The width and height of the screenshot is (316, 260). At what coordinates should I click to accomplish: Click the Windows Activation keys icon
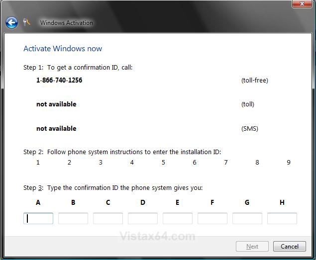click(x=26, y=22)
